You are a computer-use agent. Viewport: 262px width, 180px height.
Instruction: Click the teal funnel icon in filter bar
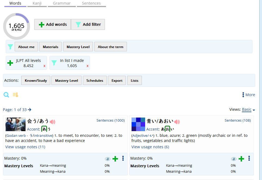[10, 47]
